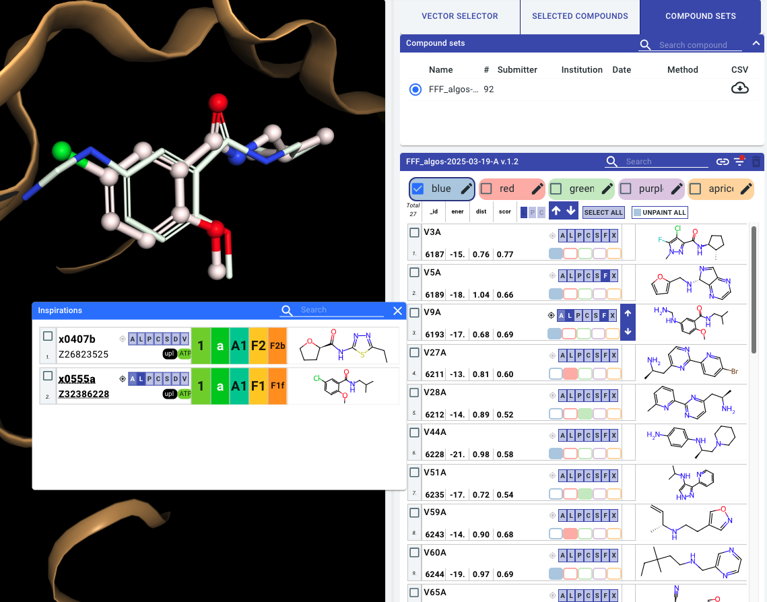Move V9A row down with arrow
The width and height of the screenshot is (767, 602).
pyautogui.click(x=628, y=331)
